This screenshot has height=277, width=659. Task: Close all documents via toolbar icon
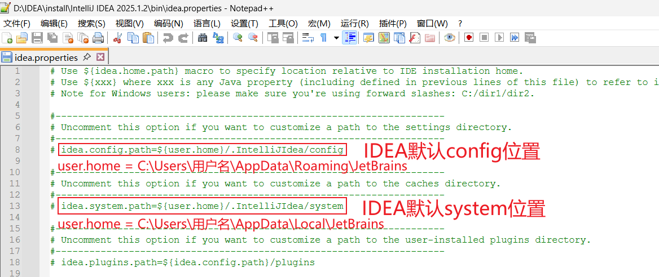tap(83, 38)
